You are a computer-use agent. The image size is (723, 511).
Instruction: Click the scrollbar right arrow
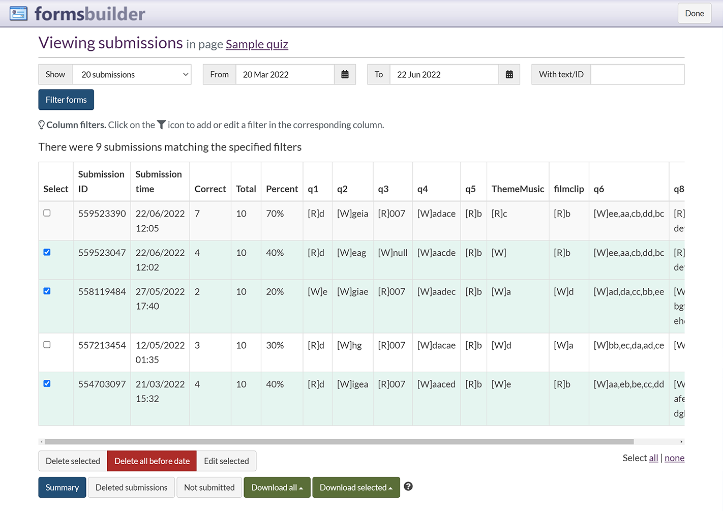tap(681, 442)
